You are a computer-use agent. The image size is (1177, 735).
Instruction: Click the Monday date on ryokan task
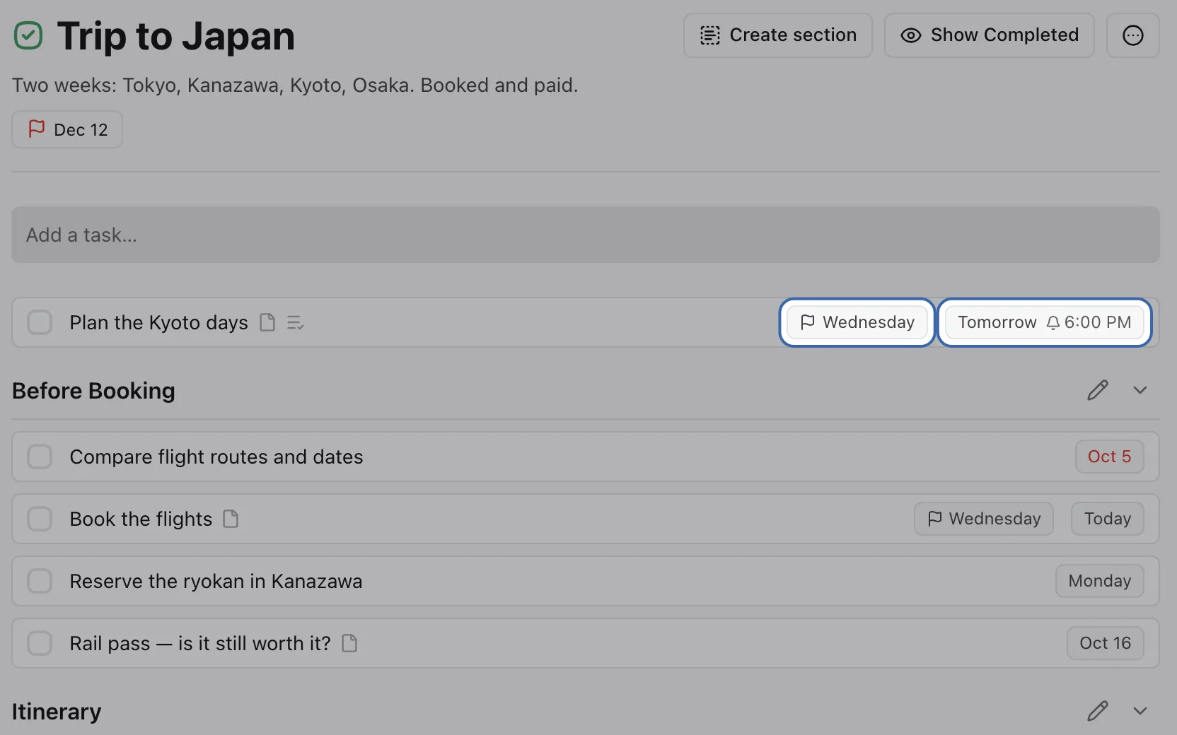1099,581
